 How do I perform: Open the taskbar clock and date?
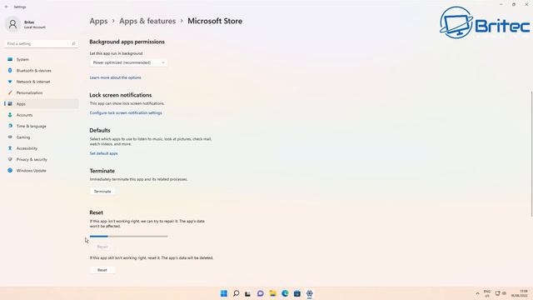520,293
